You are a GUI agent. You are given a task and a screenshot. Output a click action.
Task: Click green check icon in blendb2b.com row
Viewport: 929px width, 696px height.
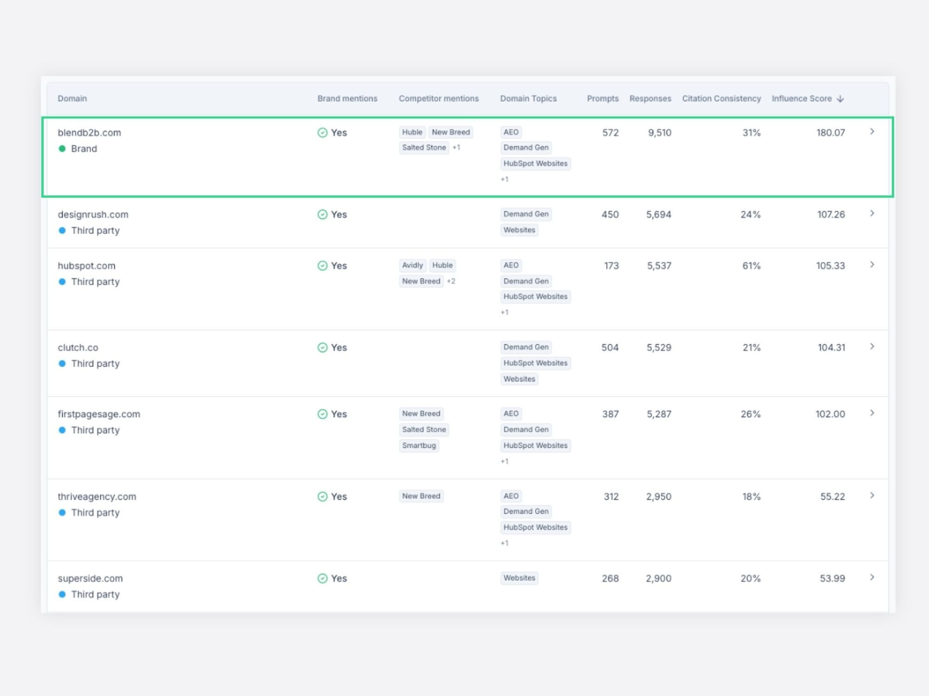(x=322, y=133)
